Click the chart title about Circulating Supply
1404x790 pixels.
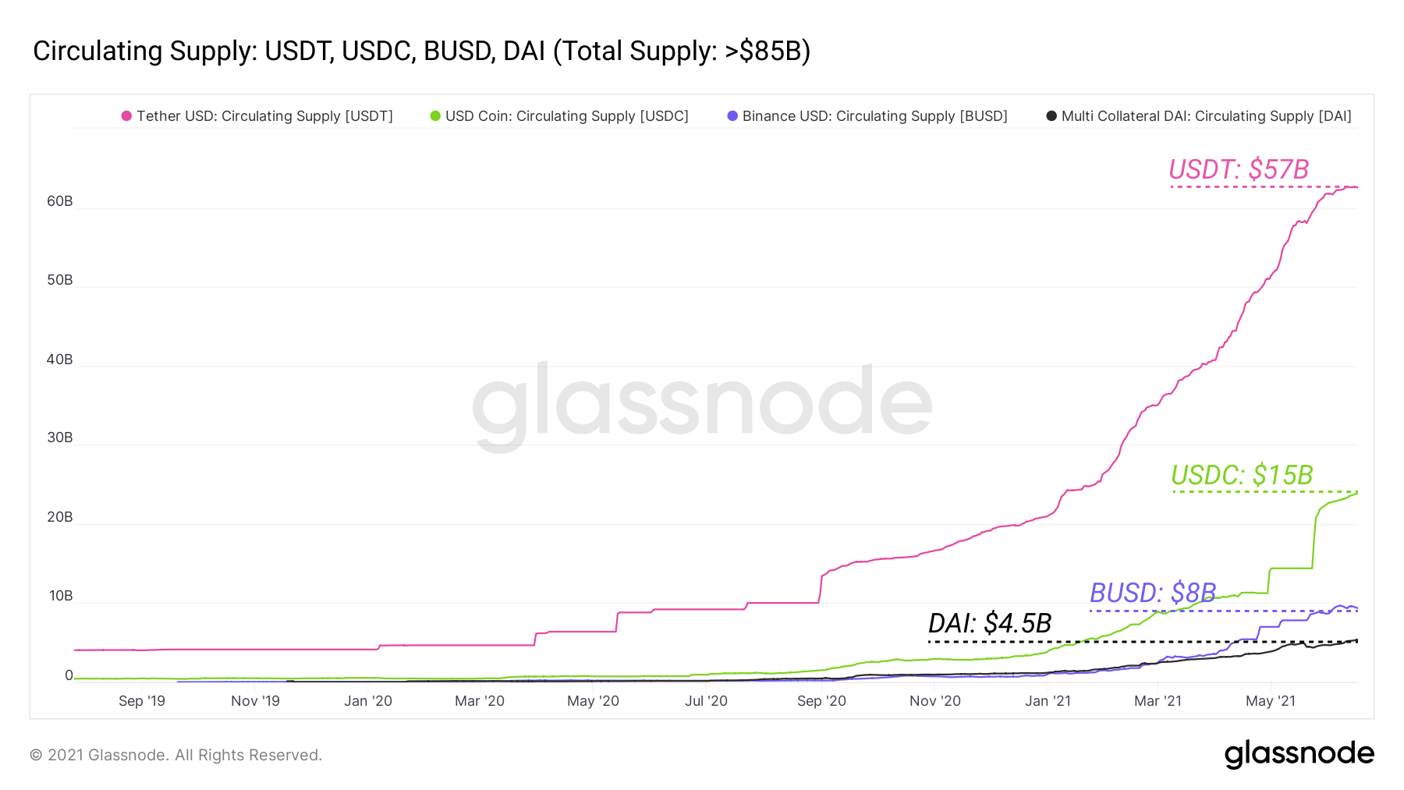421,51
